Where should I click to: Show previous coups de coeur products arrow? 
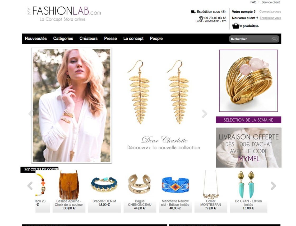coord(30,186)
